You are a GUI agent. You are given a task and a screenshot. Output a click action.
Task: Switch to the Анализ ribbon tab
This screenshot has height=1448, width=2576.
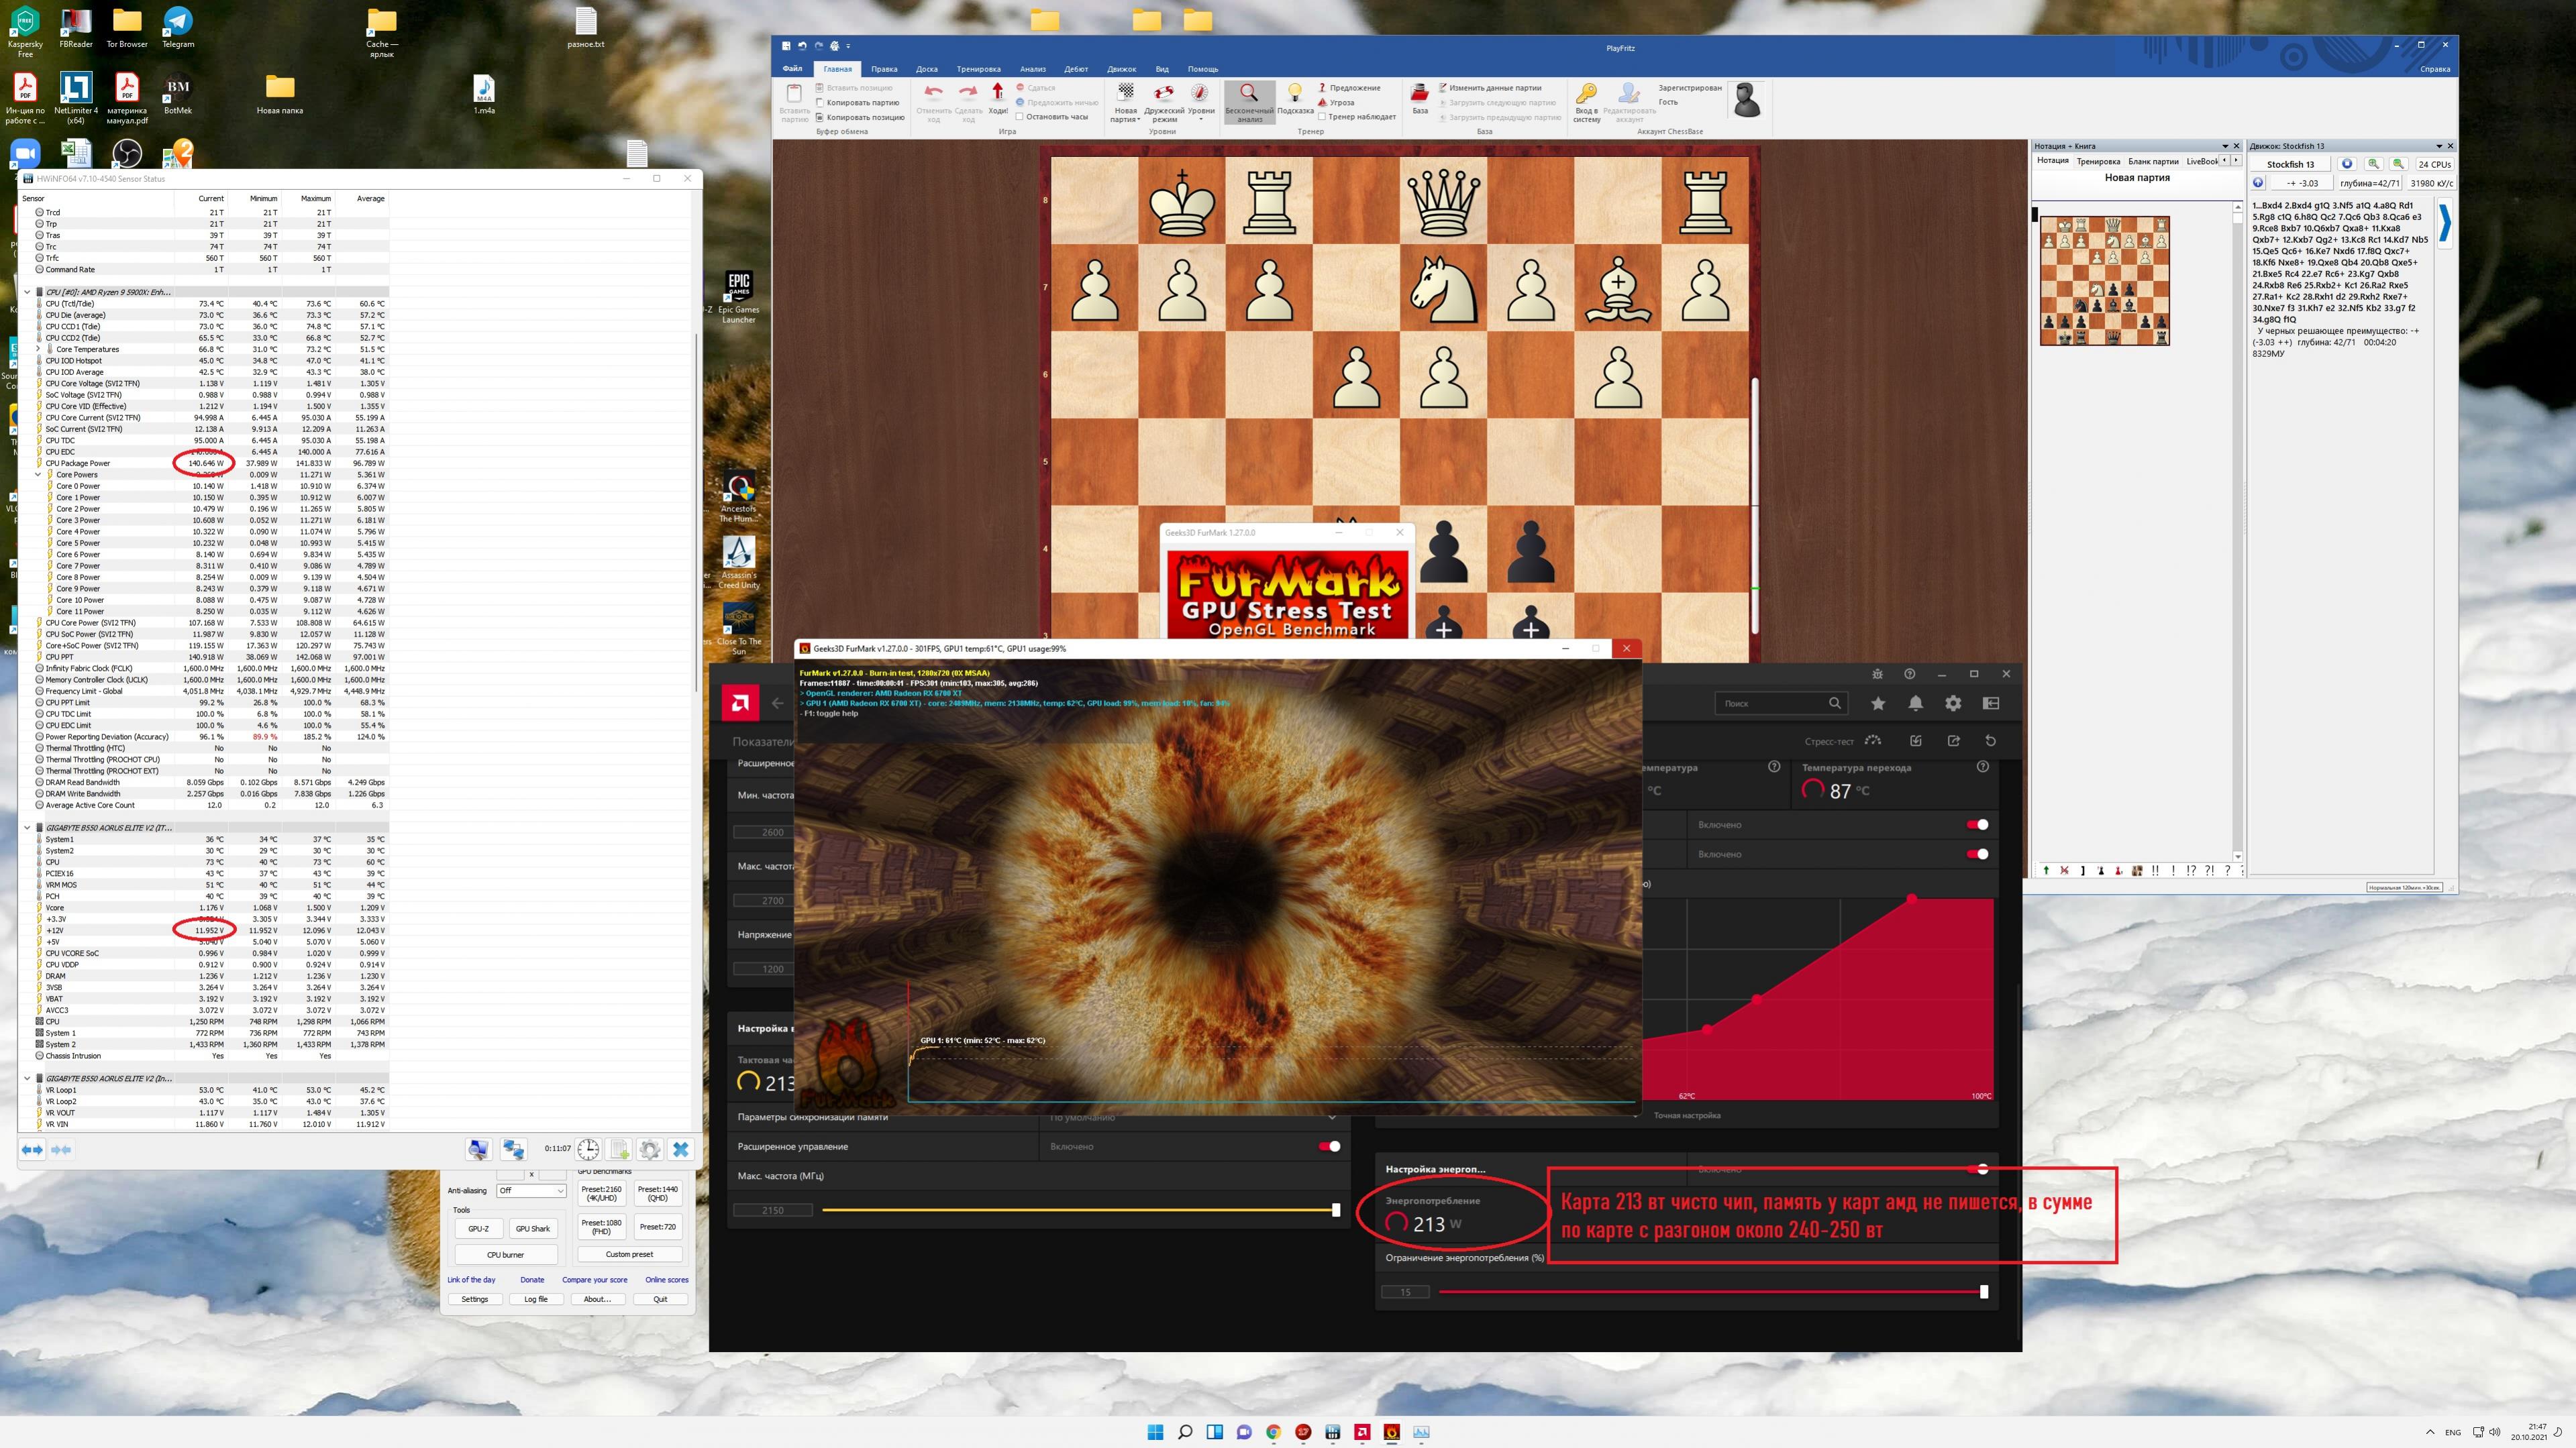pyautogui.click(x=1032, y=69)
